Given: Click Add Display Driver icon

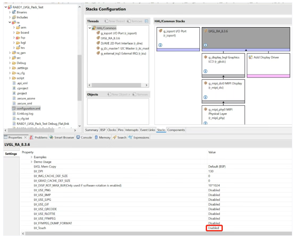Looking at the screenshot, I should 250,57.
